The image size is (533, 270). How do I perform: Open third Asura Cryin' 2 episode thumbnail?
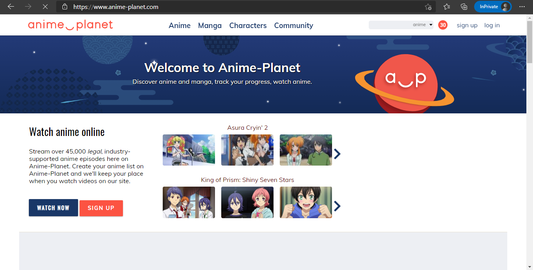click(x=306, y=150)
